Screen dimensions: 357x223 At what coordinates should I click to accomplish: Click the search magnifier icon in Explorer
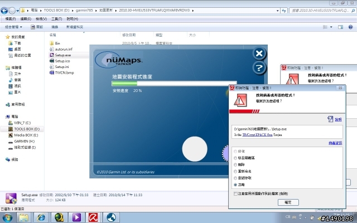point(353,11)
